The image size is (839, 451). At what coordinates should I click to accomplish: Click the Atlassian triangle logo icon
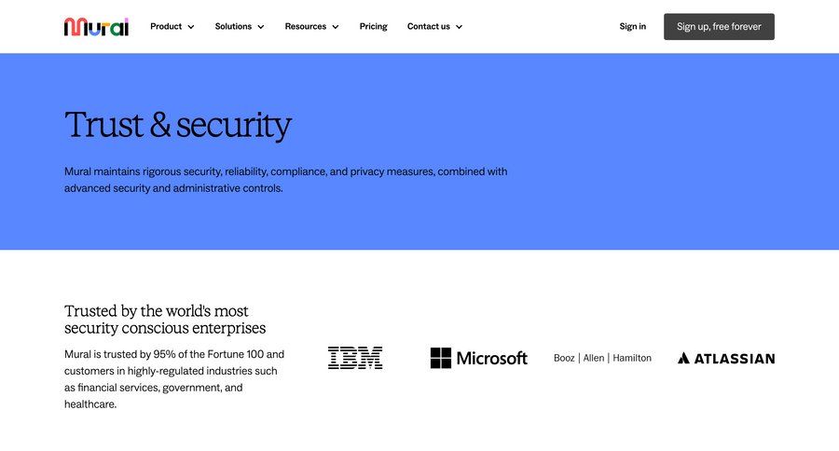683,358
